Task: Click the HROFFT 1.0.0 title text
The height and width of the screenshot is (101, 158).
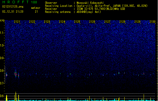Action: pos(20,2)
